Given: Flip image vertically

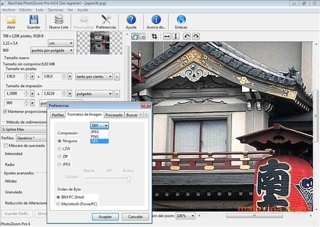Looking at the screenshot, I should tap(176, 37).
